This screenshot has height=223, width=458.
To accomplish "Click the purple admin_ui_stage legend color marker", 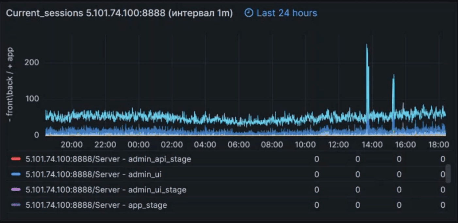I will pyautogui.click(x=16, y=190).
